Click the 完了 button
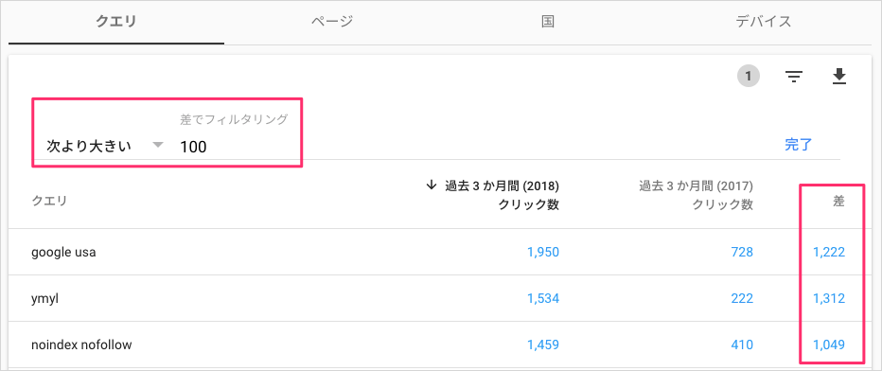 point(798,145)
